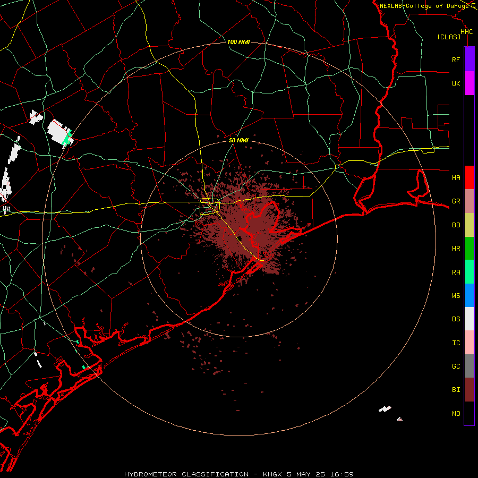478x478 pixels.
Task: Click the HR green legend swatch
Action: pyautogui.click(x=469, y=249)
